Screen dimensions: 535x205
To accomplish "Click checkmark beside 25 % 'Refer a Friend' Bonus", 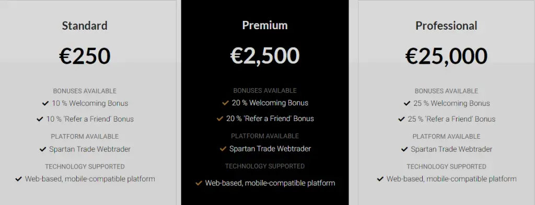I will (x=401, y=119).
